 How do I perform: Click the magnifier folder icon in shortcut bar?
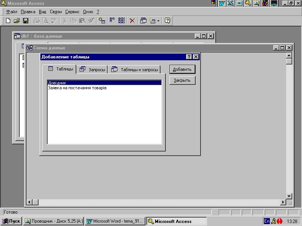(x=257, y=3)
